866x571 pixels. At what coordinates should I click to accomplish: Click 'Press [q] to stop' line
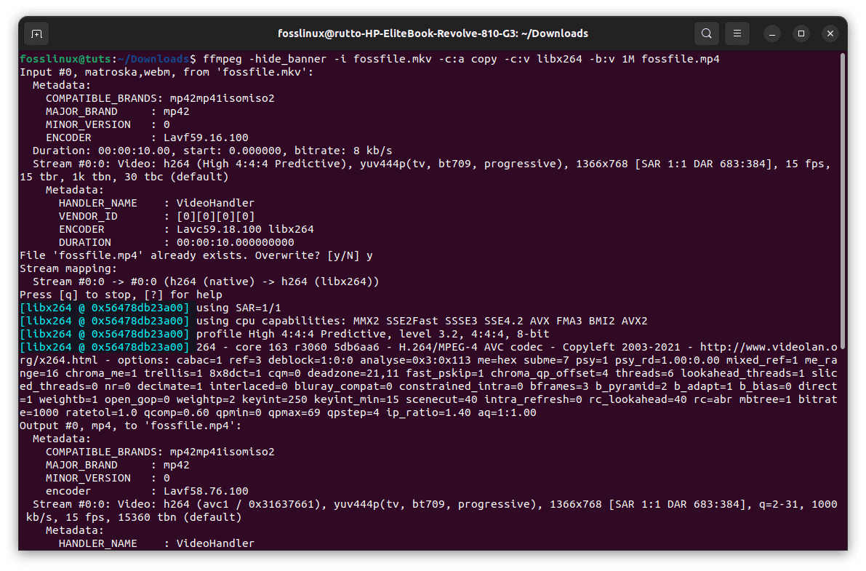(x=121, y=295)
